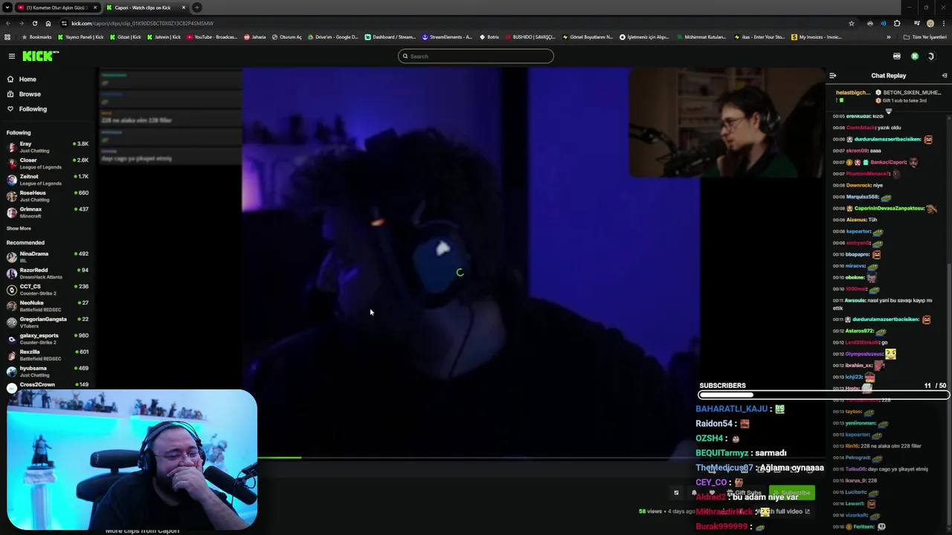952x535 pixels.
Task: Open followed channel Zeitnot
Action: coord(48,179)
